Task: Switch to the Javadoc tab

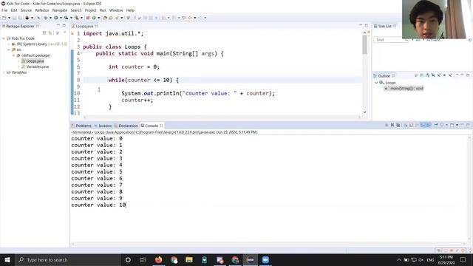Action: (x=105, y=126)
